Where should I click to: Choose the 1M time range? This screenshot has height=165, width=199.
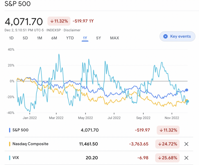pyautogui.click(x=40, y=38)
